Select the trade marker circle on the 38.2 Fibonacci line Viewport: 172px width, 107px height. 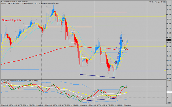point(125,48)
